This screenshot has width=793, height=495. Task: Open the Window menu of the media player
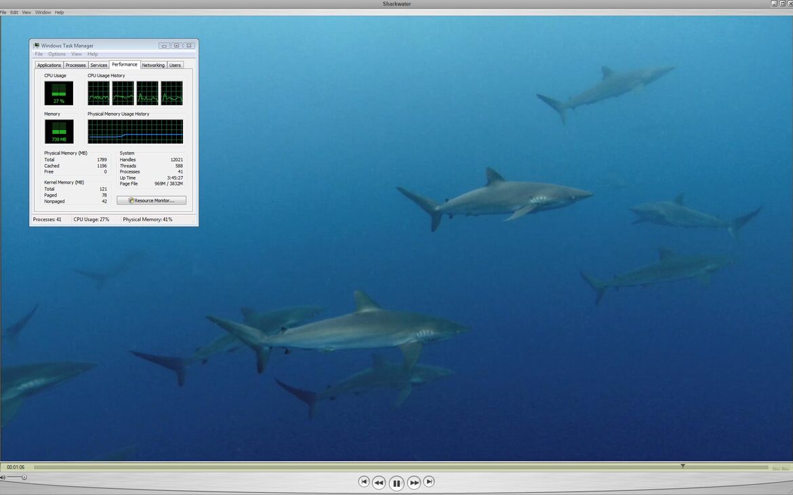tap(43, 12)
